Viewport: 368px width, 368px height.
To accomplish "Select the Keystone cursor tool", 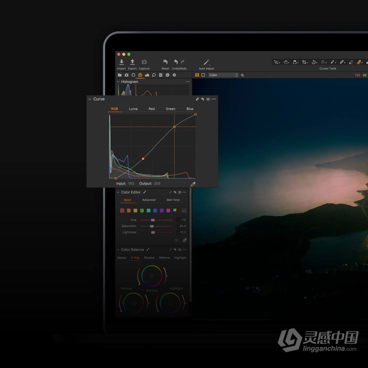I will click(x=324, y=62).
